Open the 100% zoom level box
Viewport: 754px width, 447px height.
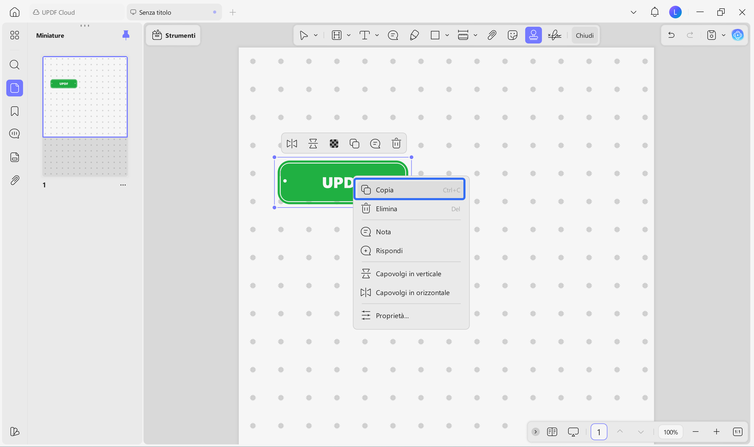671,432
